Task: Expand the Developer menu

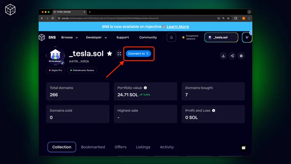Action: 96,37
